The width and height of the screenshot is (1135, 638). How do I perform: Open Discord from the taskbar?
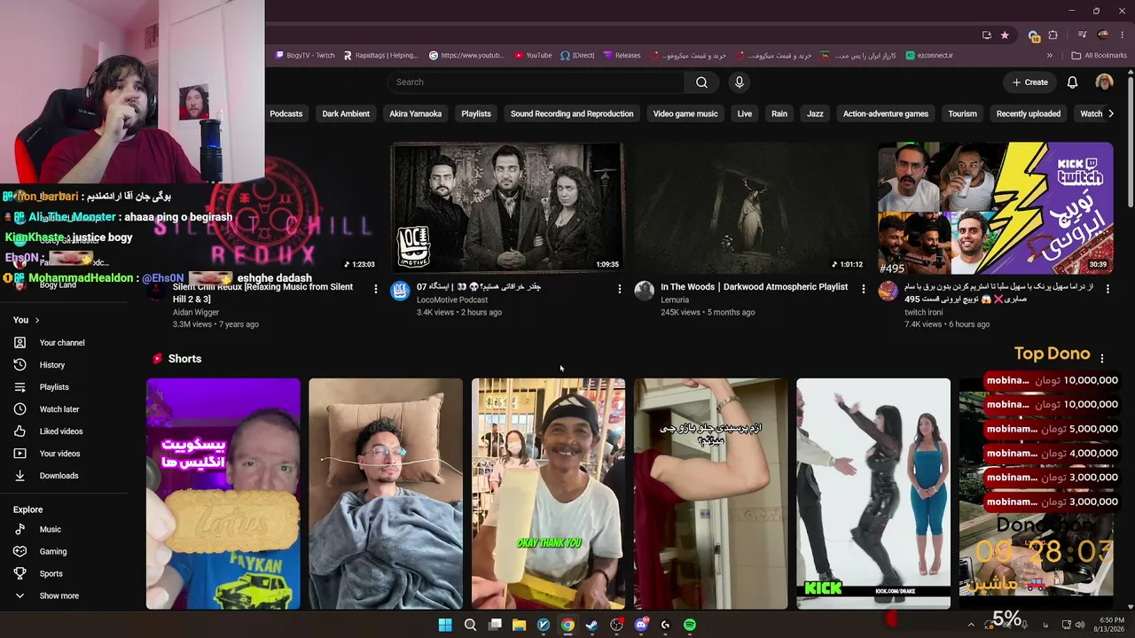641,625
